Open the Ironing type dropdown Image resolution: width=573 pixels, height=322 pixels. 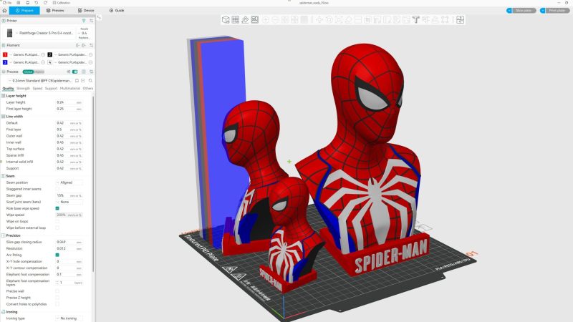69,318
